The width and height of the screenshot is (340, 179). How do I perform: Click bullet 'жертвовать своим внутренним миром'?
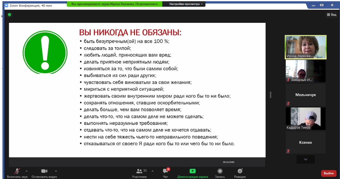(x=157, y=96)
